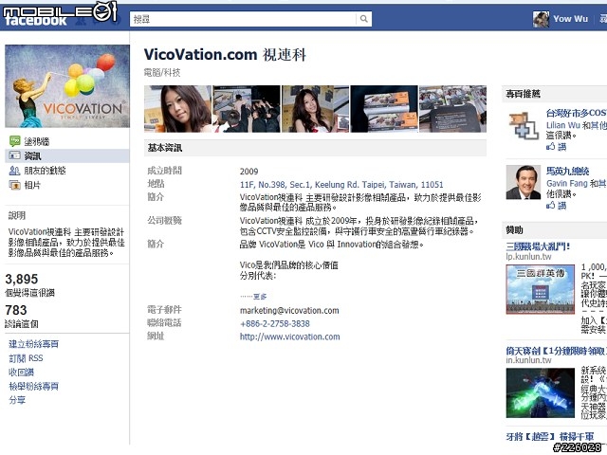Open the VicoVation page cover image
Screen dimensions: 607x455
pos(67,86)
